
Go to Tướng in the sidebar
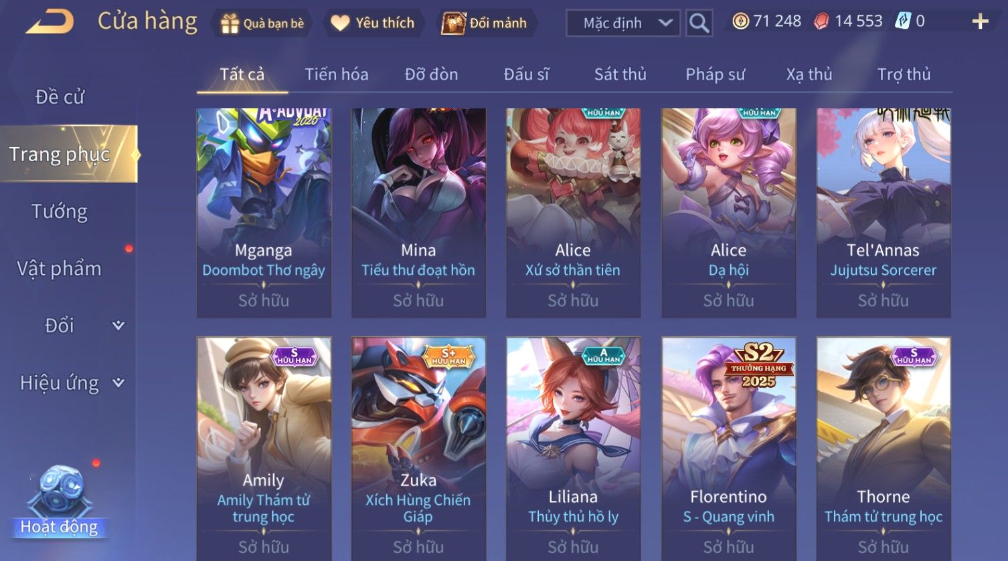(60, 212)
